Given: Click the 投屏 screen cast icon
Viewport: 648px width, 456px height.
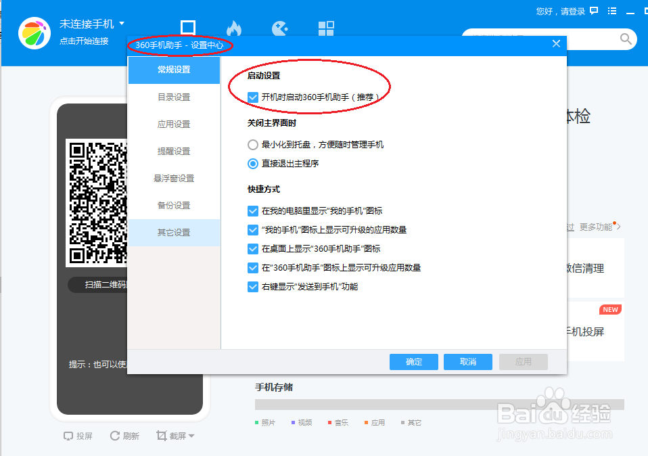Looking at the screenshot, I should (68, 436).
